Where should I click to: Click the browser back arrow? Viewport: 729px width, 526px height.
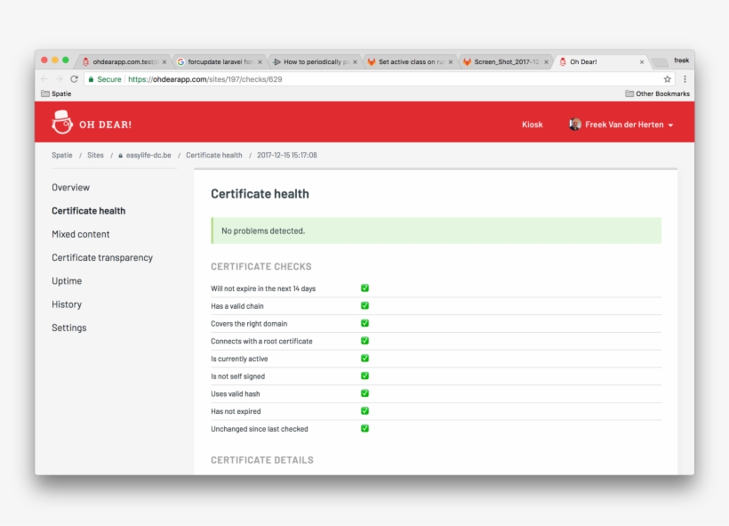coord(44,79)
